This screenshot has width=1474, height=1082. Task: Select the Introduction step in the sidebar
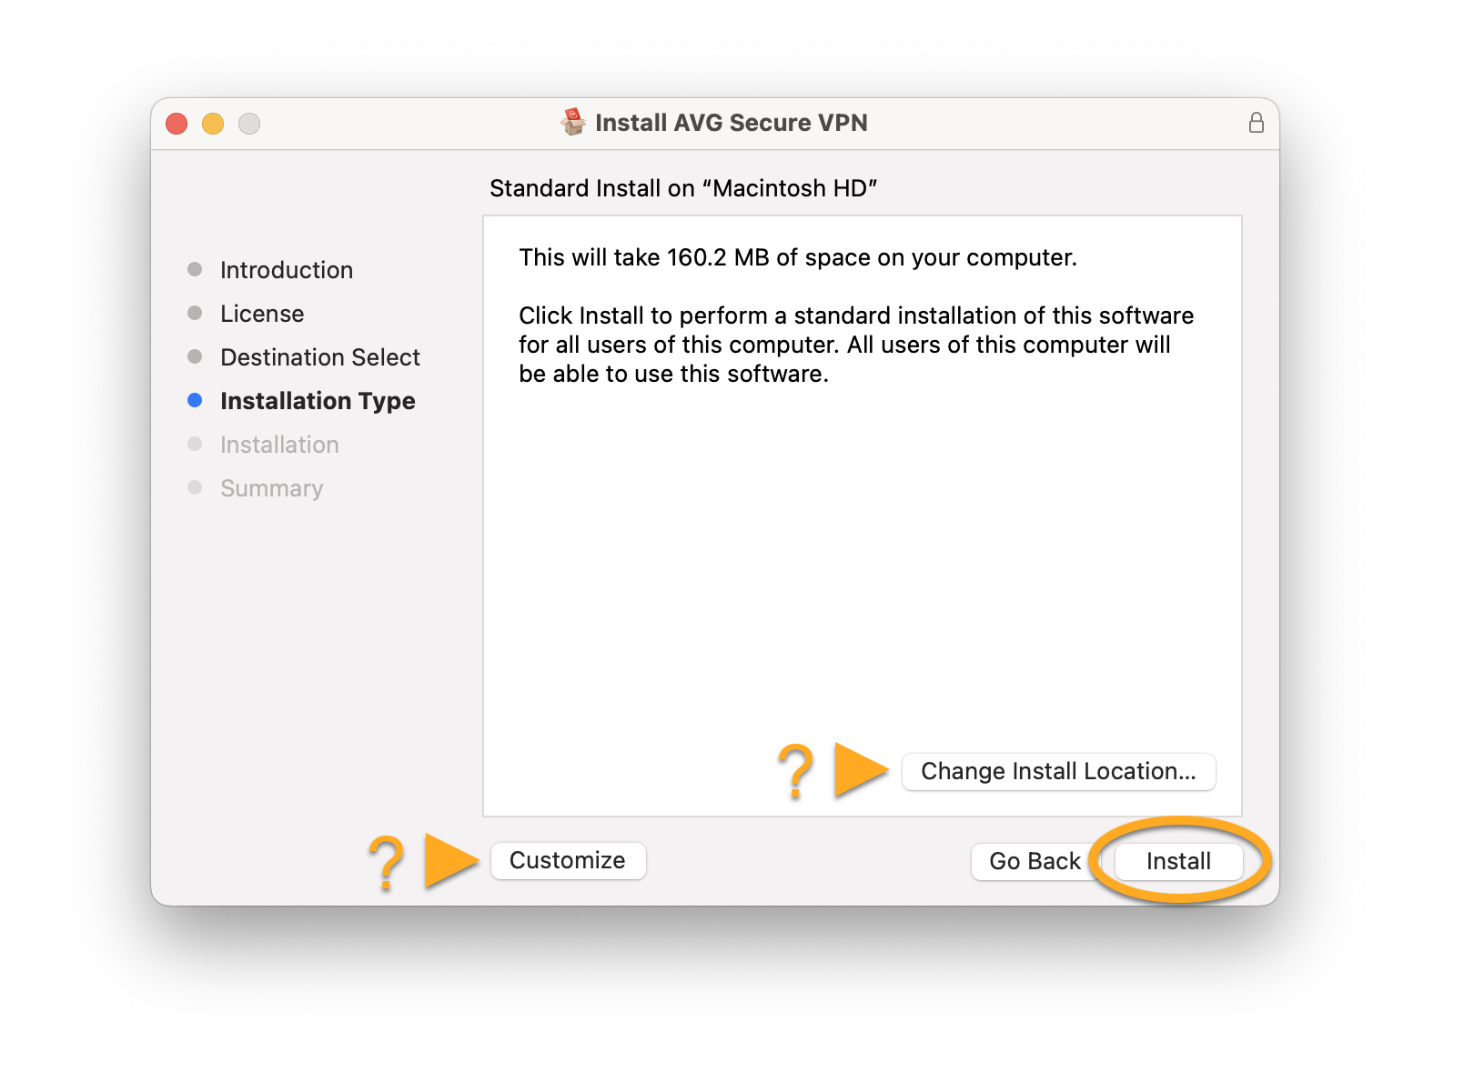click(286, 270)
